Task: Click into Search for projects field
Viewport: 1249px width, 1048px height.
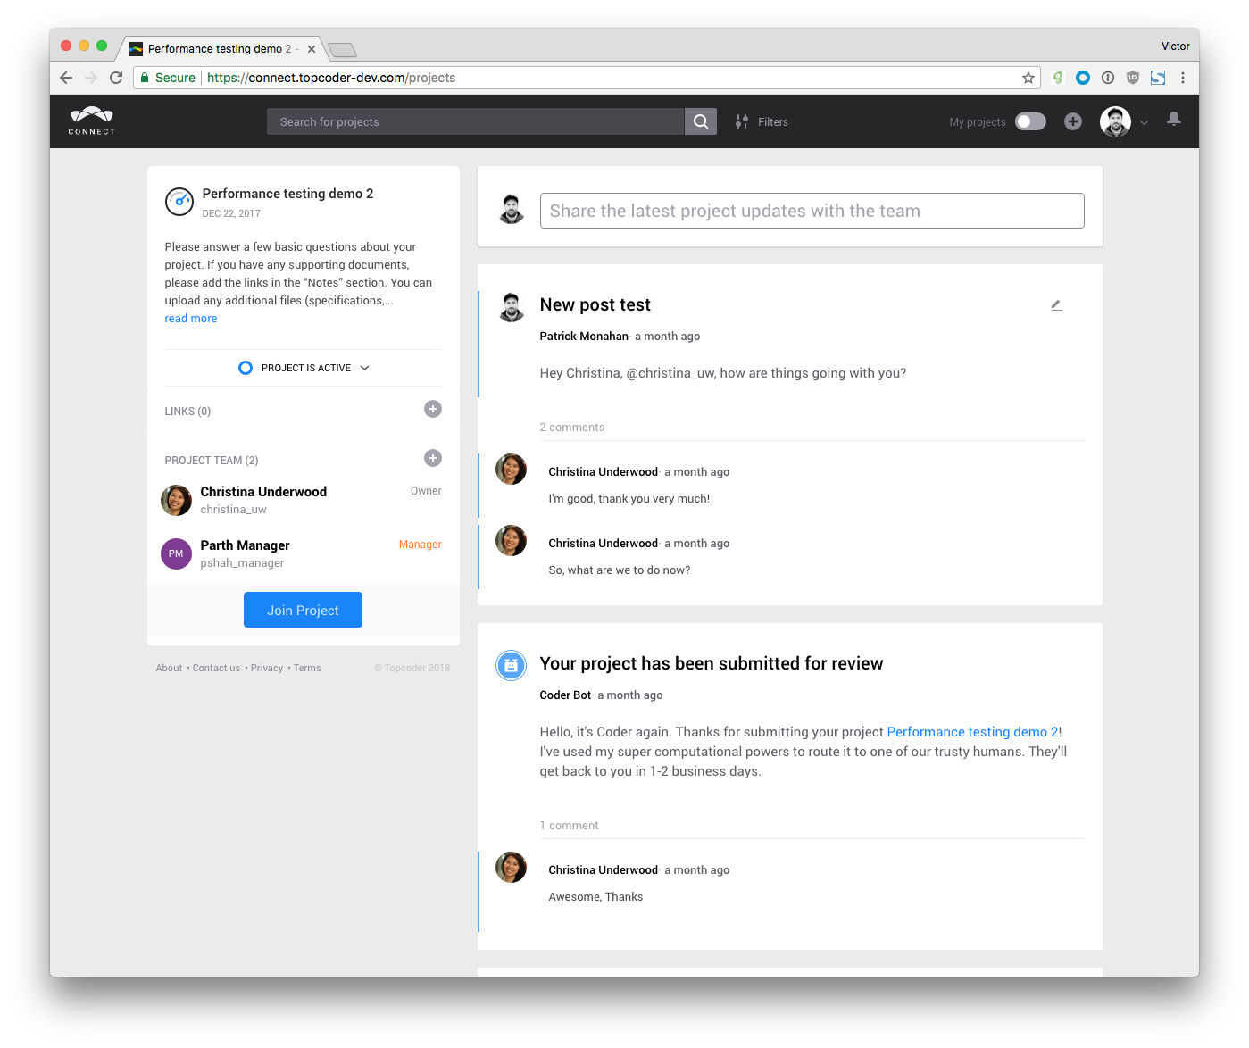Action: coord(476,121)
